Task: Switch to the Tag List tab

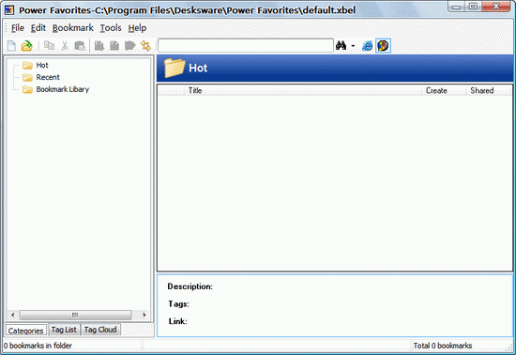Action: (64, 330)
